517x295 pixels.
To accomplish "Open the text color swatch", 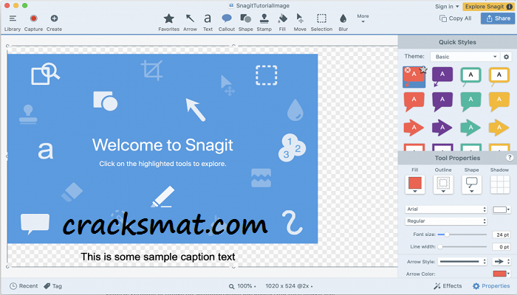I will (501, 209).
